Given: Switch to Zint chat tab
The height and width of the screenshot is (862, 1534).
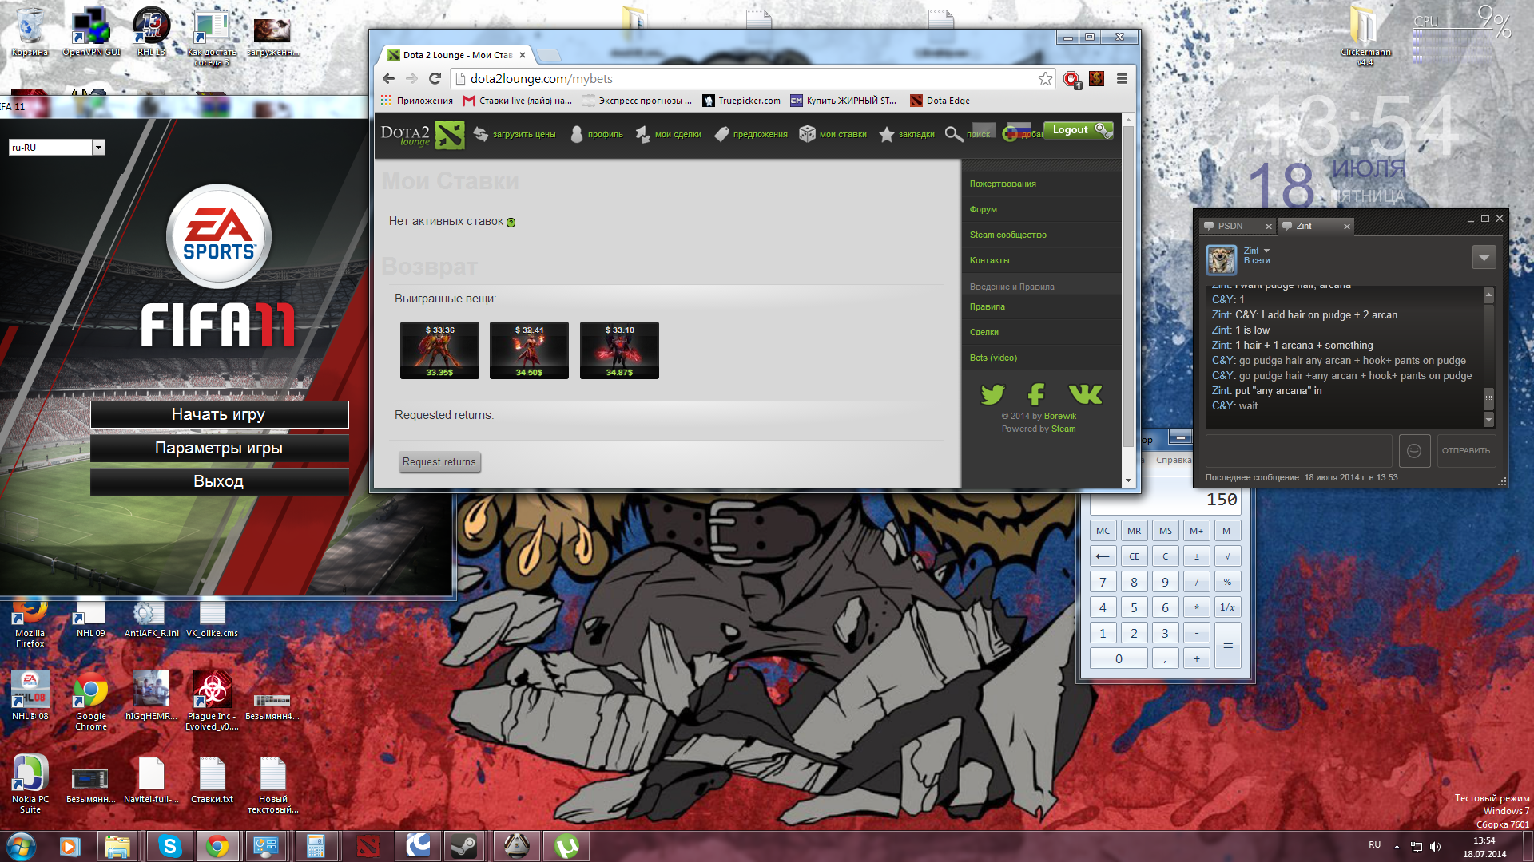Looking at the screenshot, I should 1315,227.
